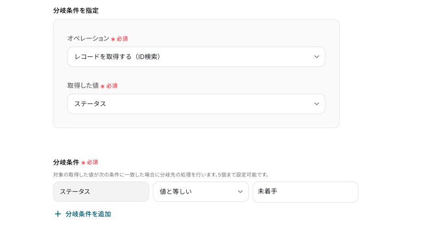The image size is (444, 236).
Task: Click the greyed ステータス field in condition row
Action: click(101, 192)
